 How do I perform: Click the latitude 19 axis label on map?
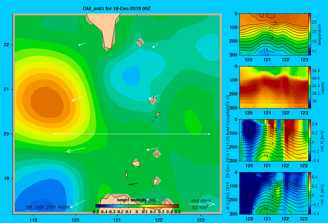pos(7,178)
